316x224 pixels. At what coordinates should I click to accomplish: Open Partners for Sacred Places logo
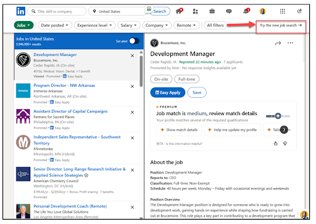(23, 116)
